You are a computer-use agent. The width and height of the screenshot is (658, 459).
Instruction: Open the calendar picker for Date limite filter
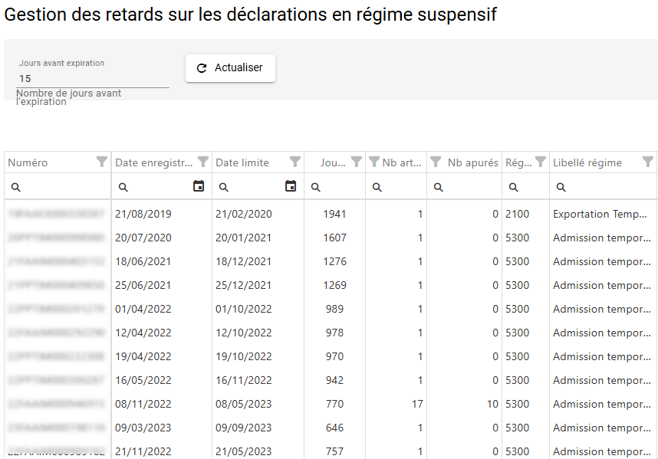click(291, 186)
